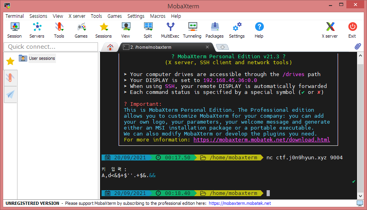Click the monitor icon in status bar
The image size is (367, 210).
click(360, 203)
